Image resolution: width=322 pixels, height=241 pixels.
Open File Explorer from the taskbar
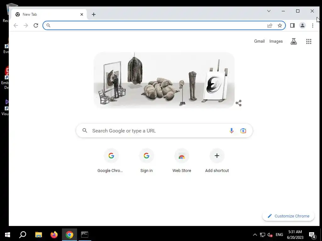click(38, 235)
